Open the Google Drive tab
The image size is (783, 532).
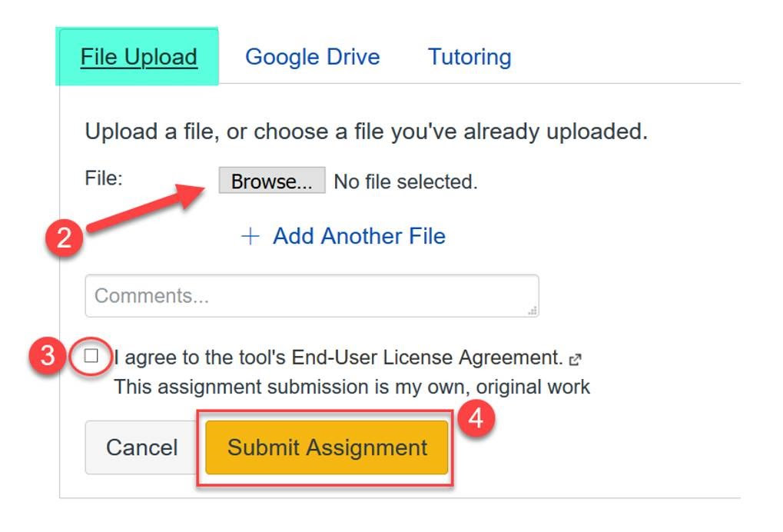[313, 56]
